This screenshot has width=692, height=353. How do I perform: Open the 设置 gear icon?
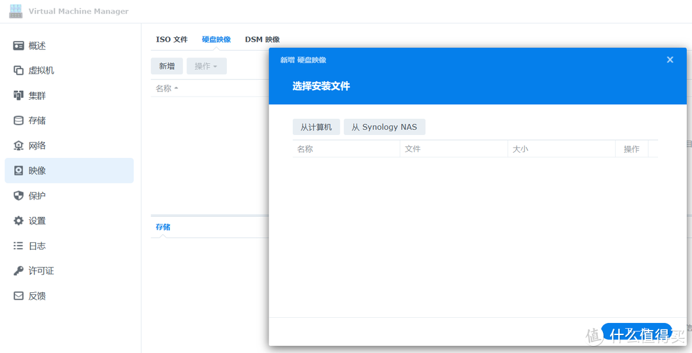pos(19,221)
